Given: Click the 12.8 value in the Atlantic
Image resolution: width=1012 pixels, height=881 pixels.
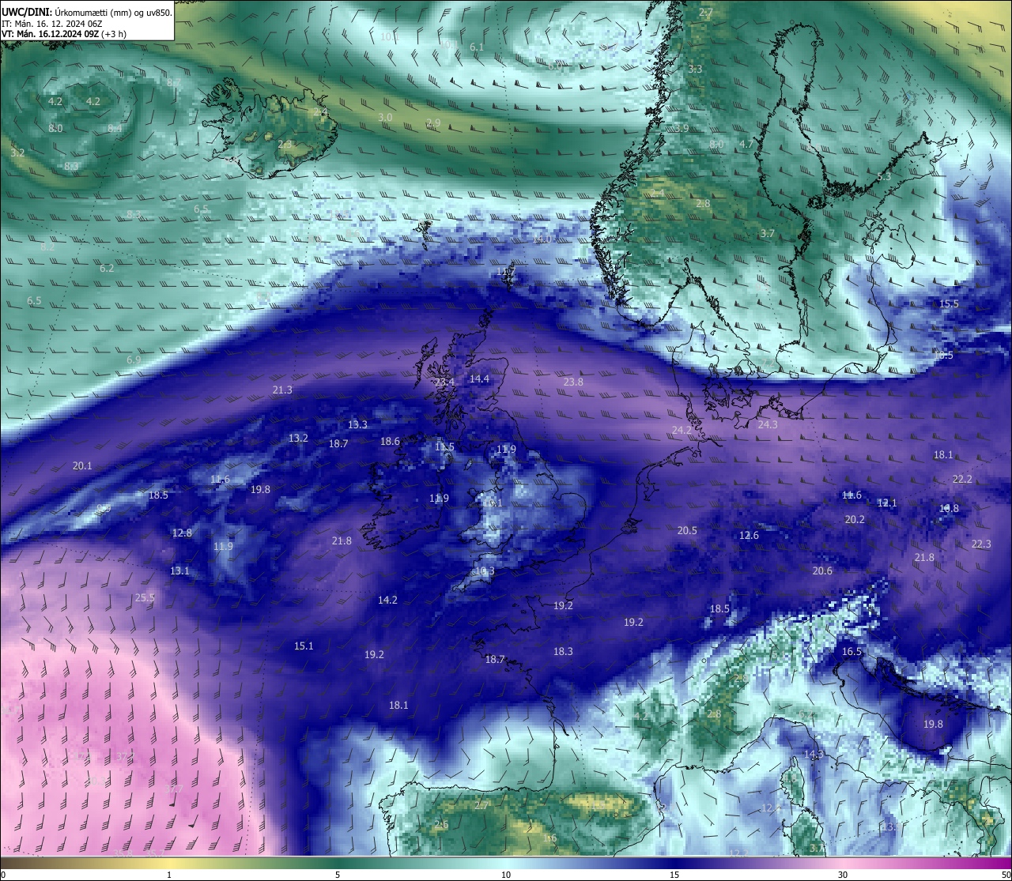Looking at the screenshot, I should click(182, 533).
